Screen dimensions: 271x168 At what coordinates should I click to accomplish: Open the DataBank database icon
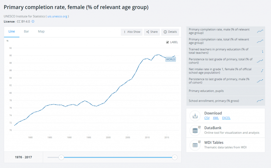point(195,130)
